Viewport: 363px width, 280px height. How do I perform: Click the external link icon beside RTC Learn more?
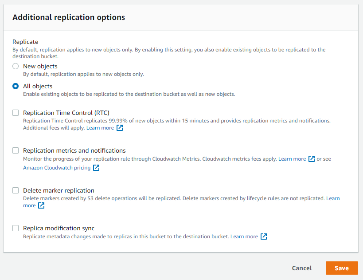118,127
